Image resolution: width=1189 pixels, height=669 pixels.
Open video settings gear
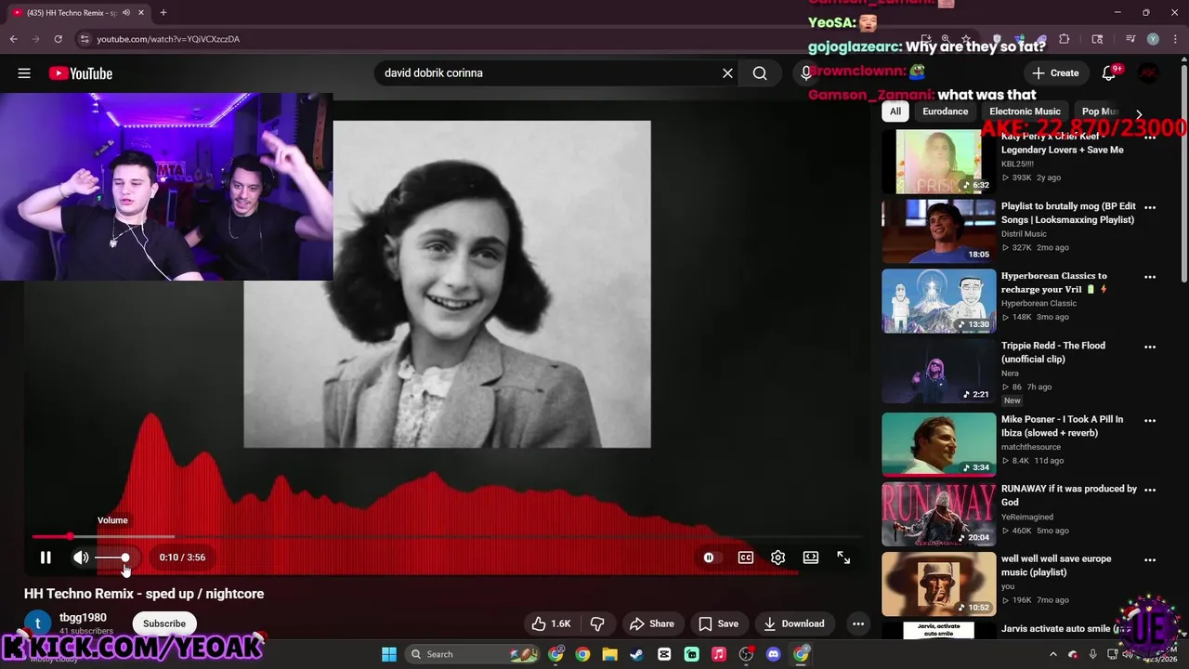tap(778, 557)
